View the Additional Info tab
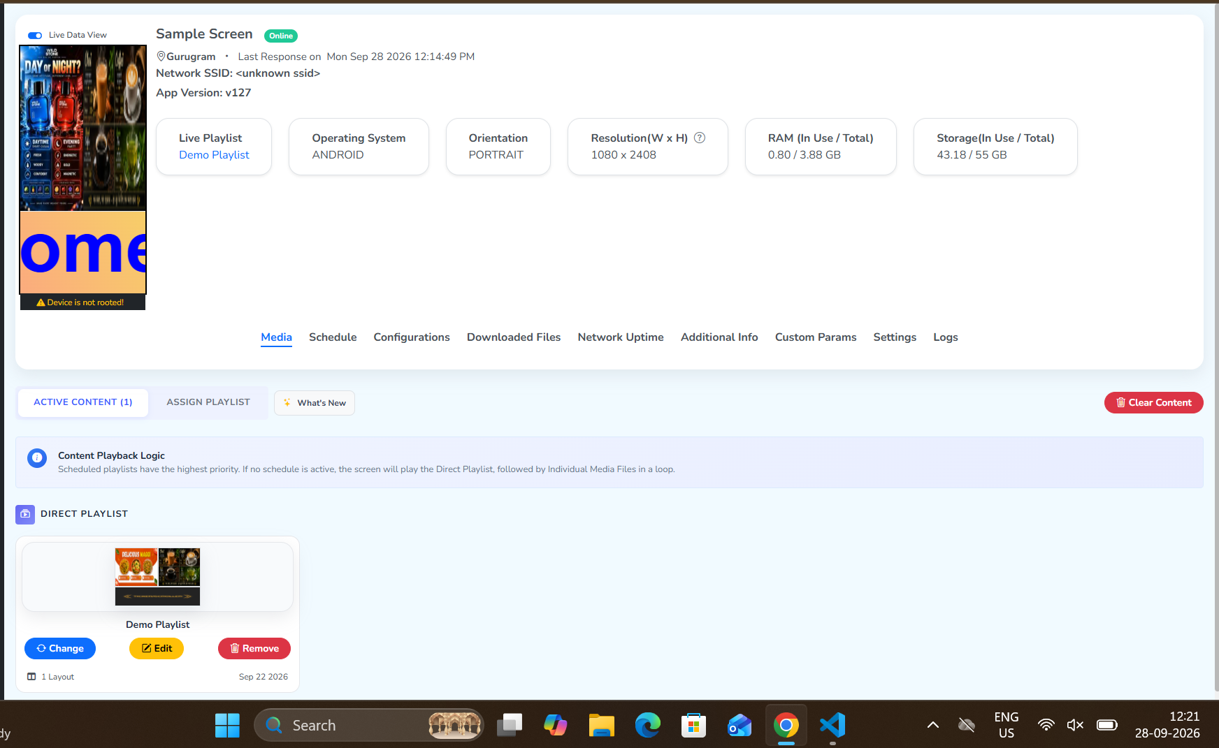This screenshot has height=748, width=1219. tap(719, 337)
